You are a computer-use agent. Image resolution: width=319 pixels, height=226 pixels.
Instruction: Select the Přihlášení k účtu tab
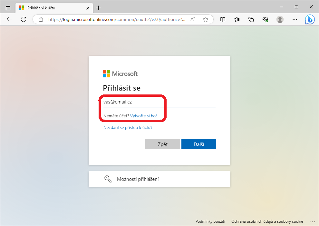[x=54, y=8]
